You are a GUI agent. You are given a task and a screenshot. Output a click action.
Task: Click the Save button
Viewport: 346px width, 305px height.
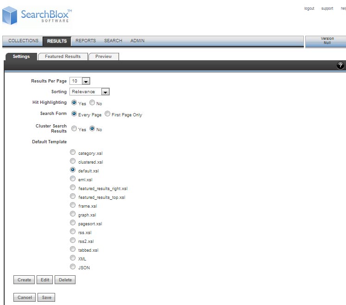[x=46, y=297]
